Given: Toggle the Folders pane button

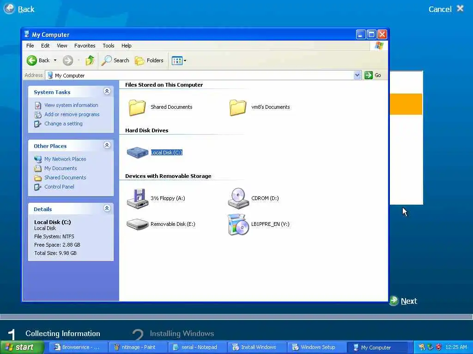Looking at the screenshot, I should [149, 60].
